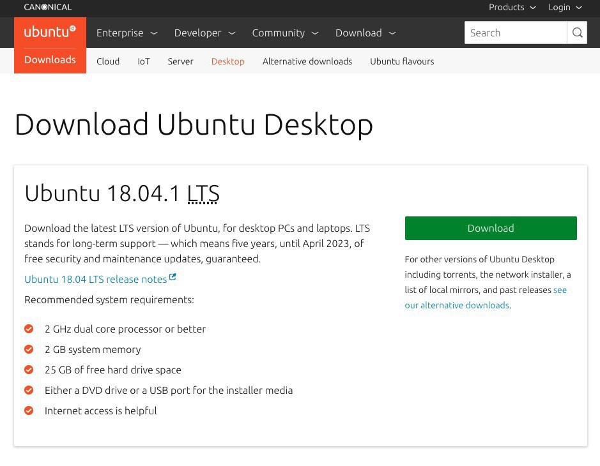Screen dimensions: 600x466
Task: Open the Developer dropdown menu
Action: [x=204, y=33]
